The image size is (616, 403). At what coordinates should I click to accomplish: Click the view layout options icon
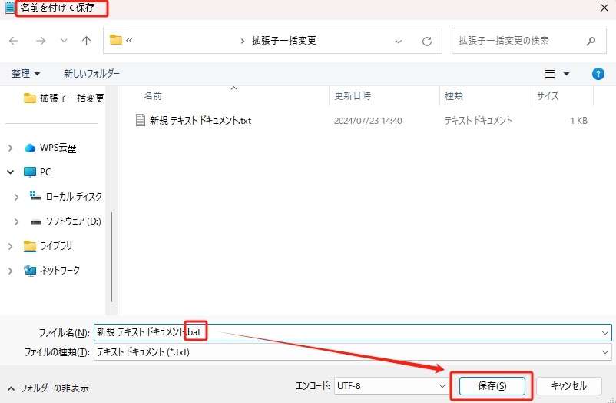(550, 74)
